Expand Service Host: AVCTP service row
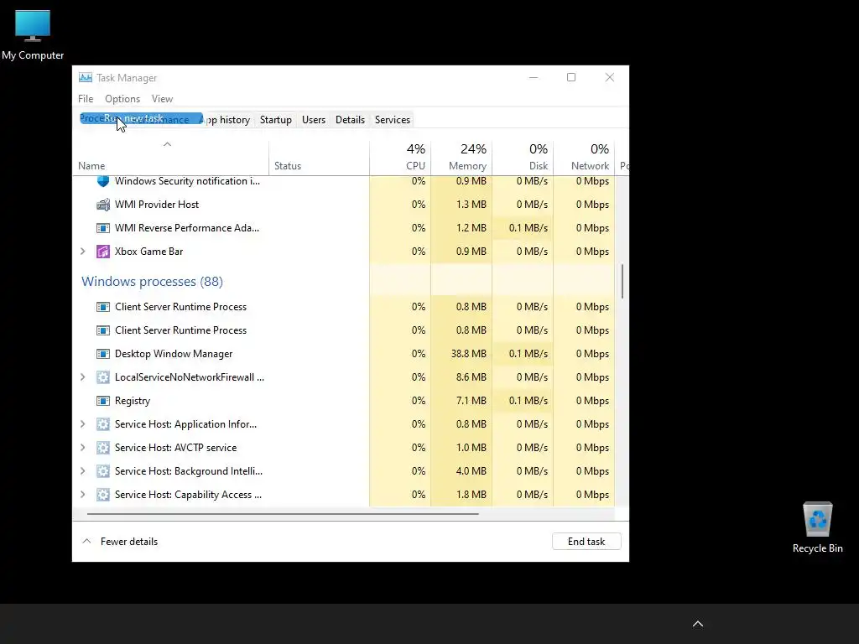This screenshot has height=644, width=859. [x=83, y=449]
